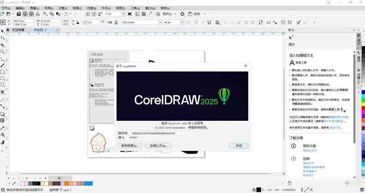
Task: Toggle the Lock ratio padlock
Action: (78, 22)
